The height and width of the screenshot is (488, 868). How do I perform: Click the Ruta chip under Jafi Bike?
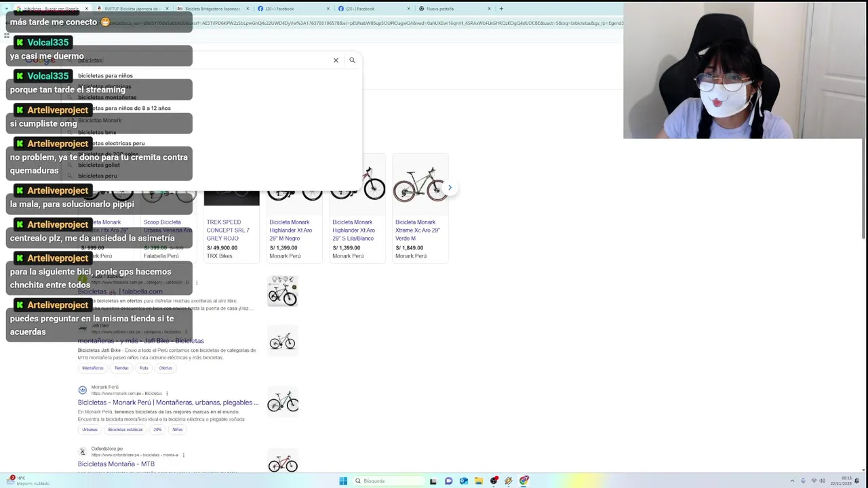click(x=144, y=368)
